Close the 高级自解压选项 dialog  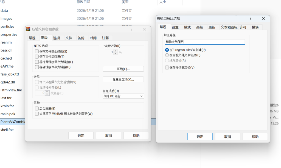coord(263,18)
